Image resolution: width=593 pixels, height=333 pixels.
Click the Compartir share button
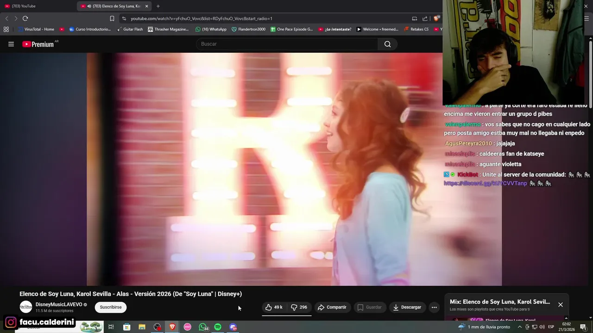point(332,307)
